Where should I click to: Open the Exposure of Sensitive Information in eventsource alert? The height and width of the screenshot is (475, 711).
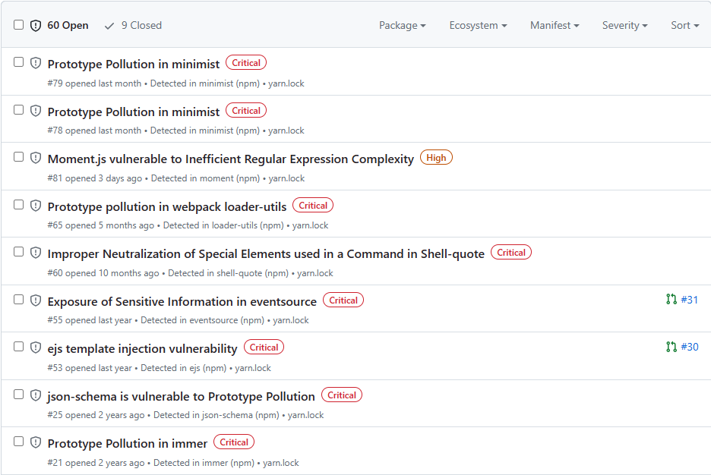[182, 301]
